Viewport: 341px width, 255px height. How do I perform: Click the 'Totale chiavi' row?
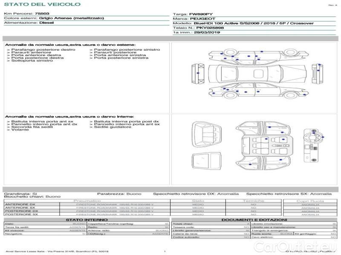pos(211,224)
